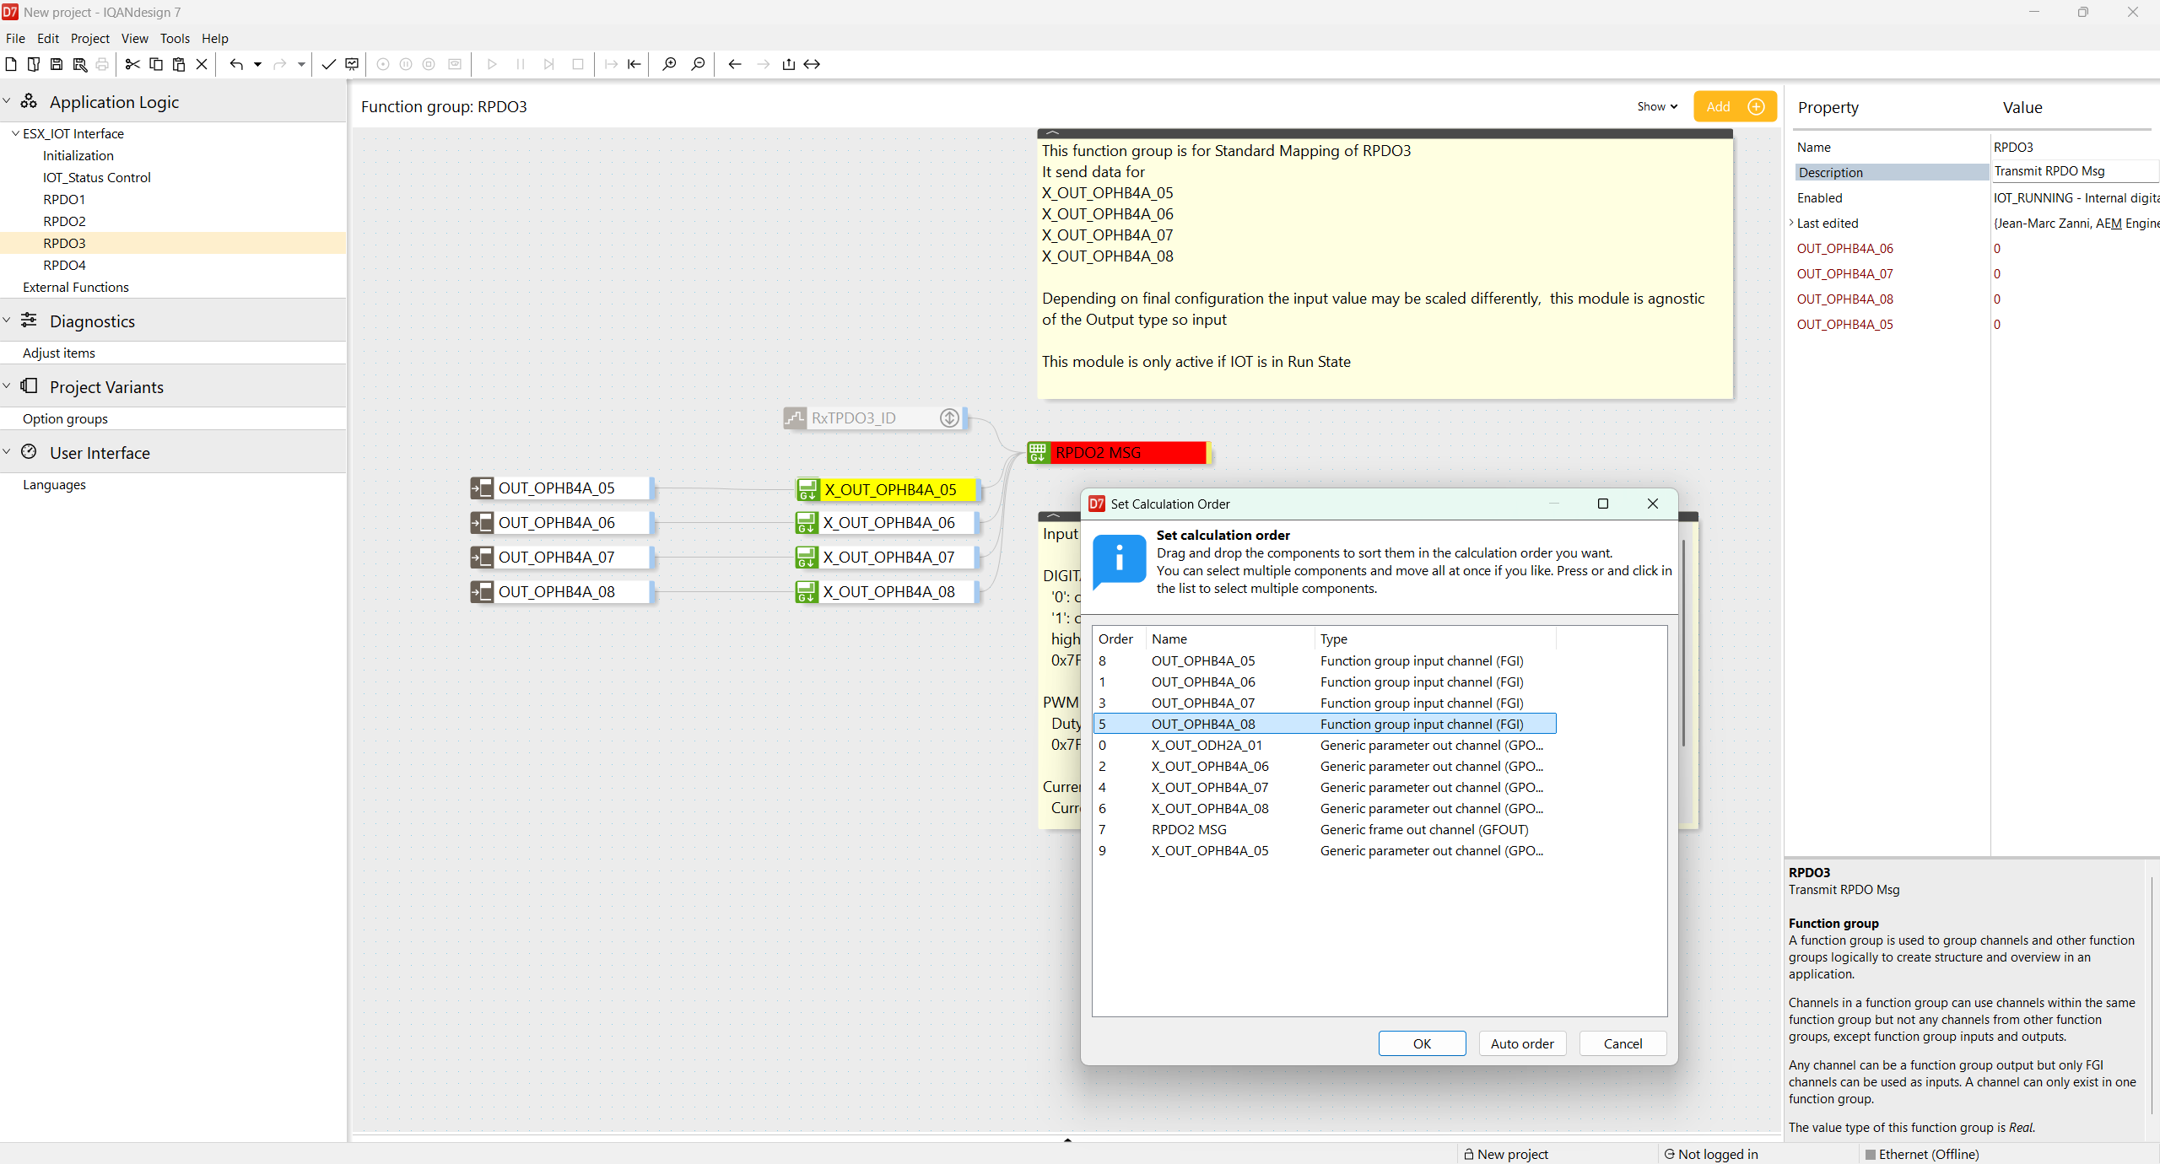Click Cancel in Set Calculation Order dialog

(x=1623, y=1043)
